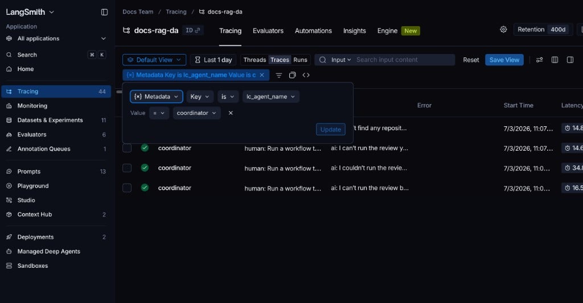Switch to the Tracing tab
This screenshot has height=303, width=583.
pos(230,31)
